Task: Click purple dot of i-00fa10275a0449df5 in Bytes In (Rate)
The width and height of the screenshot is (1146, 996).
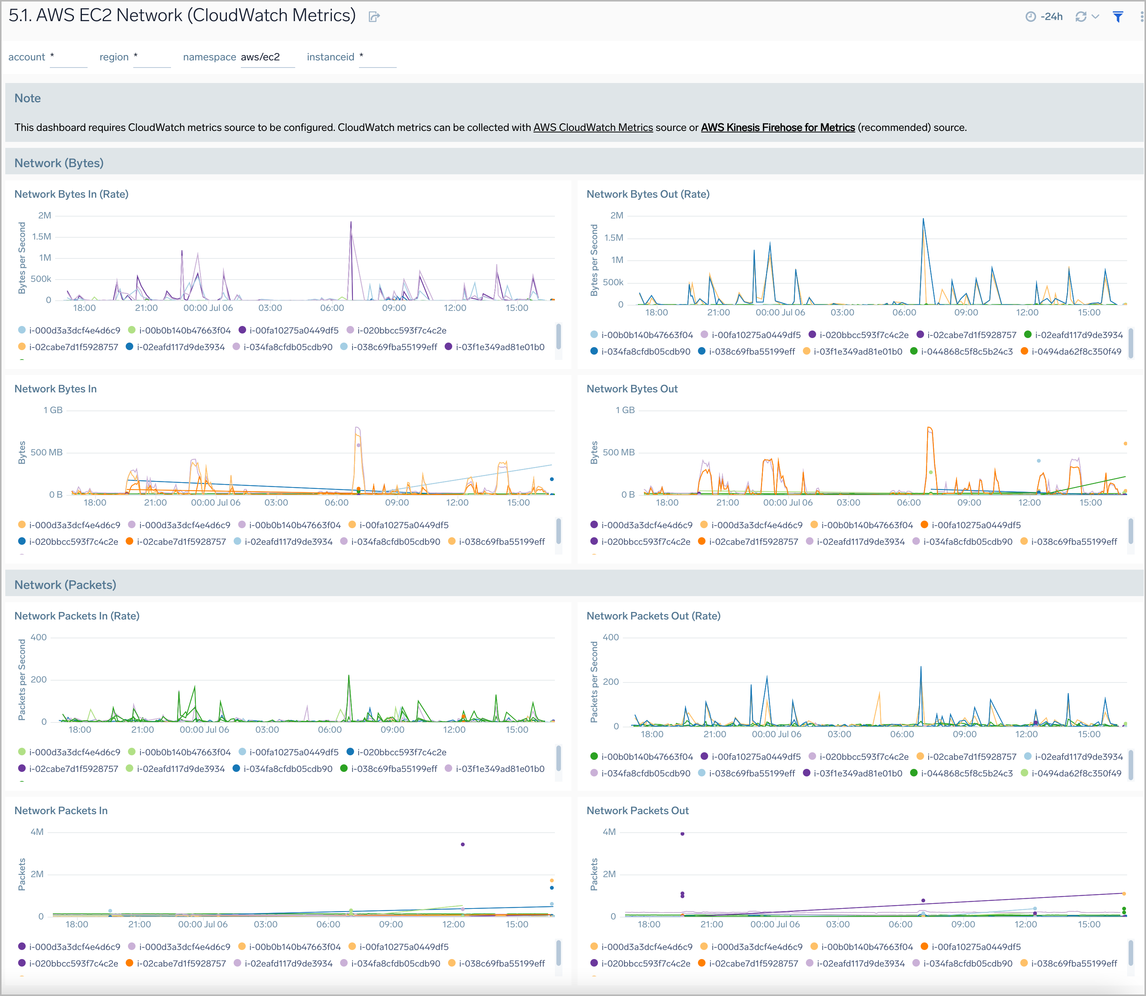Action: [x=242, y=330]
